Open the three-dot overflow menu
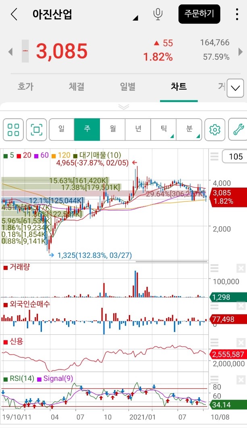This screenshot has width=247, height=428. point(237,14)
